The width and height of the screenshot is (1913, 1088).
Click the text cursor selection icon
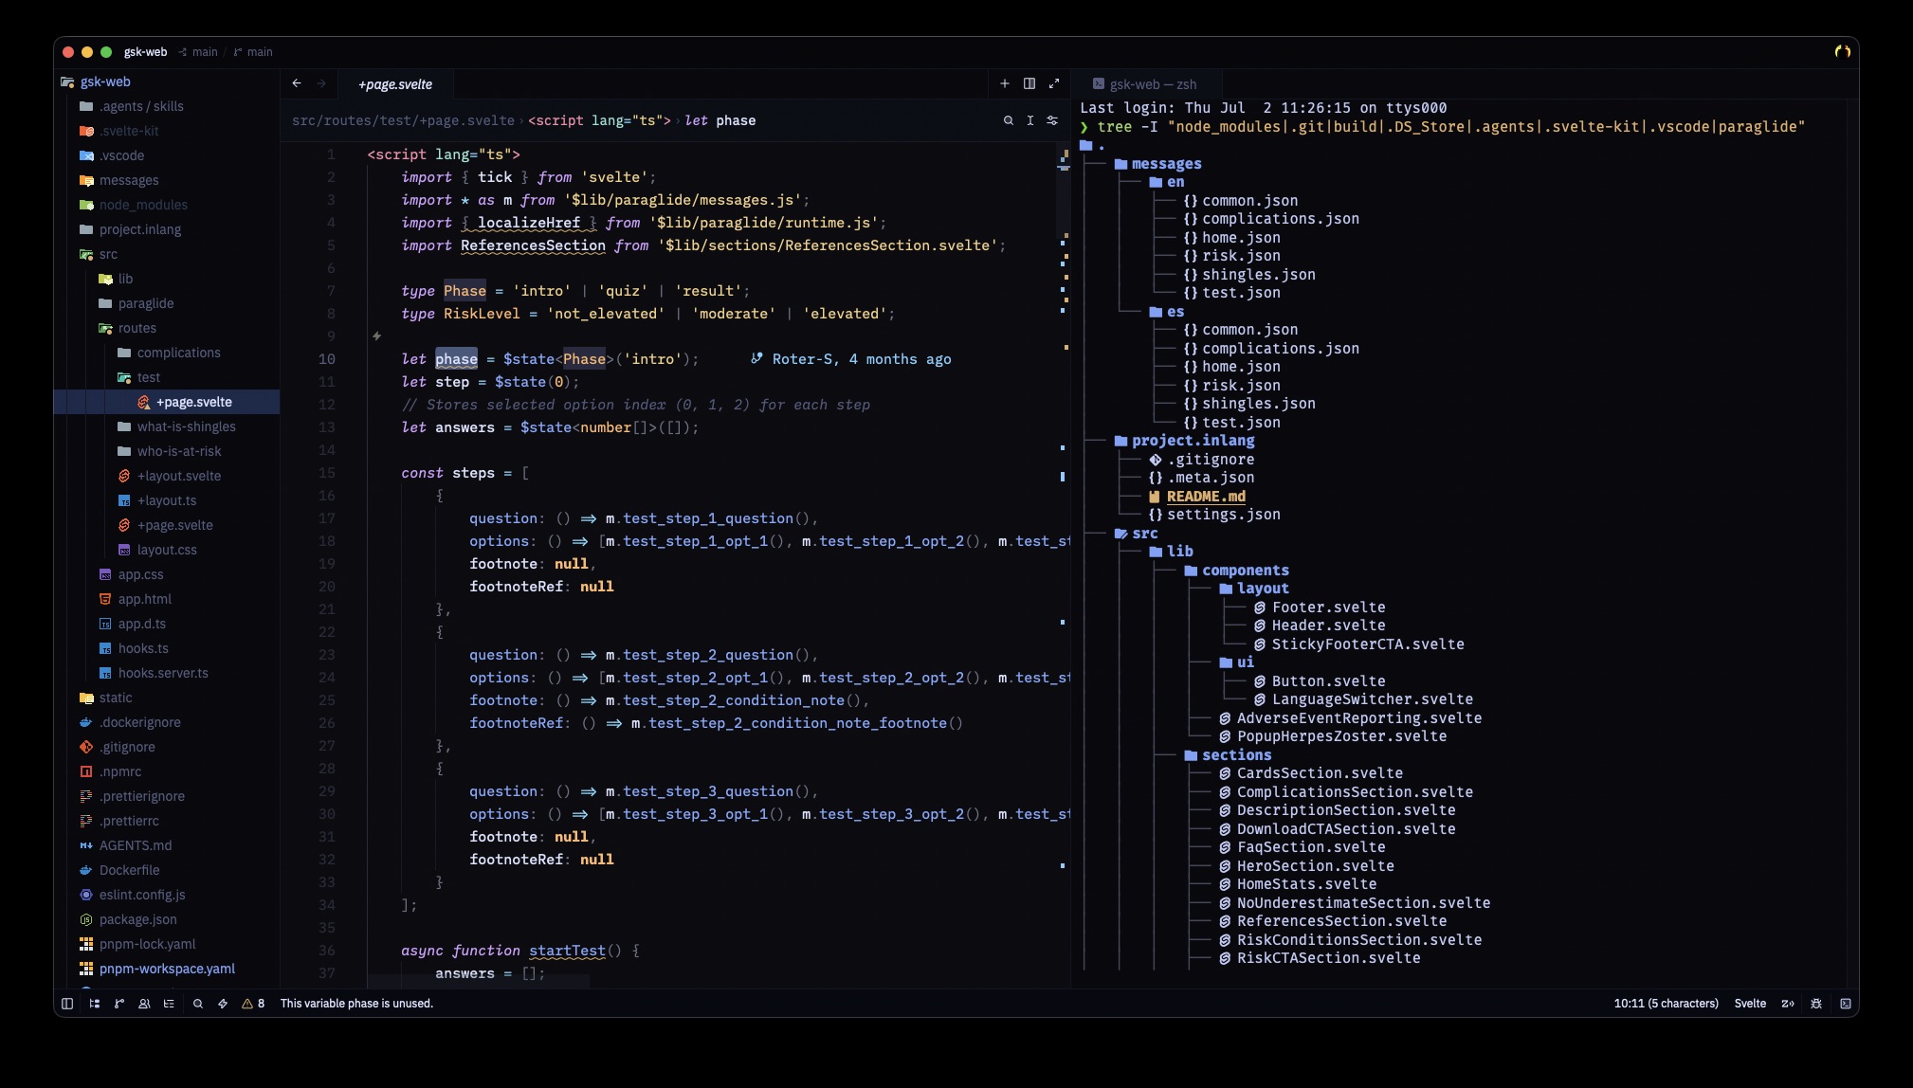[x=1030, y=120]
